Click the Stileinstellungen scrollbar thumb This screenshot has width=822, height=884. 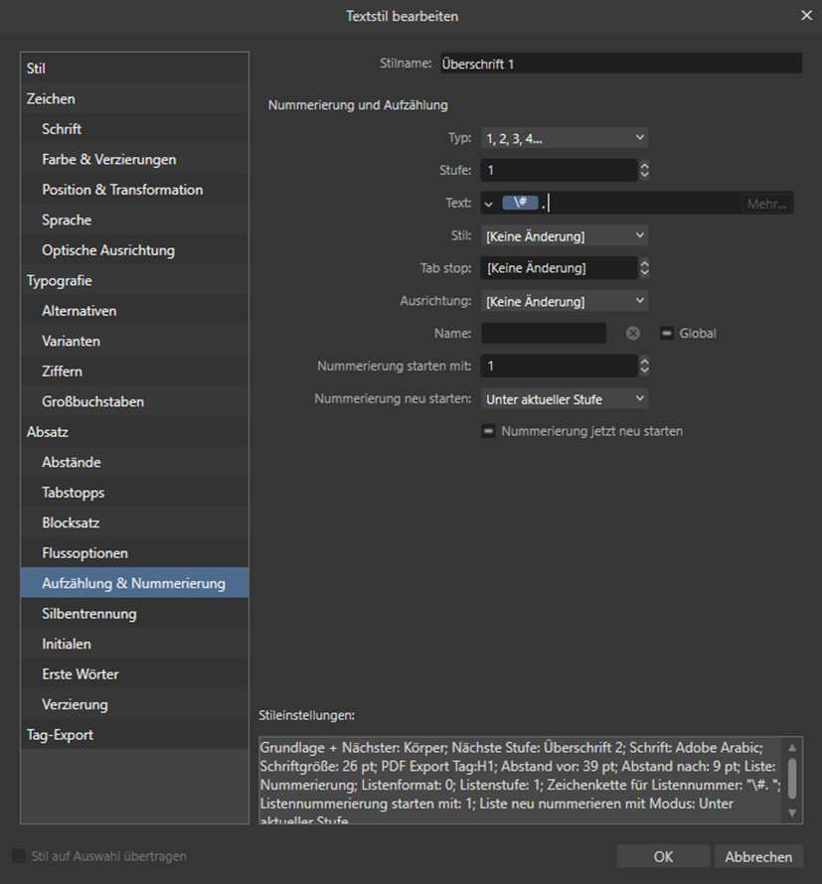coord(792,779)
